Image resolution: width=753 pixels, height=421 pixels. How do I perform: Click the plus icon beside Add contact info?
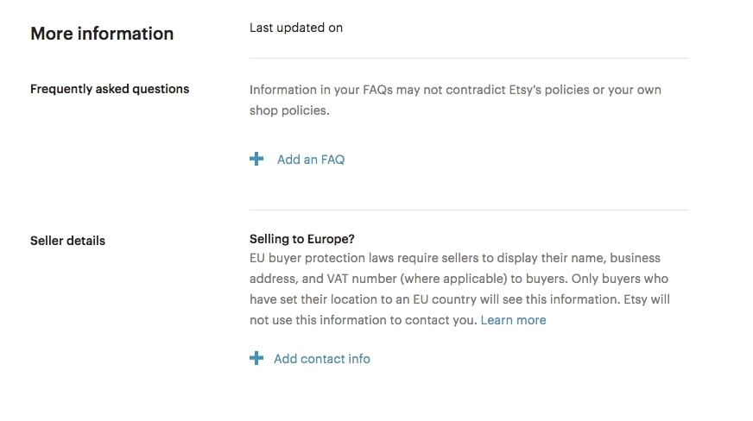[x=256, y=358]
